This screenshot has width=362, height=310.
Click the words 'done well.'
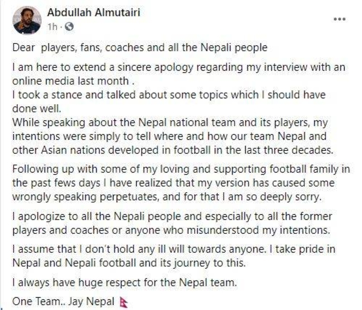point(37,109)
